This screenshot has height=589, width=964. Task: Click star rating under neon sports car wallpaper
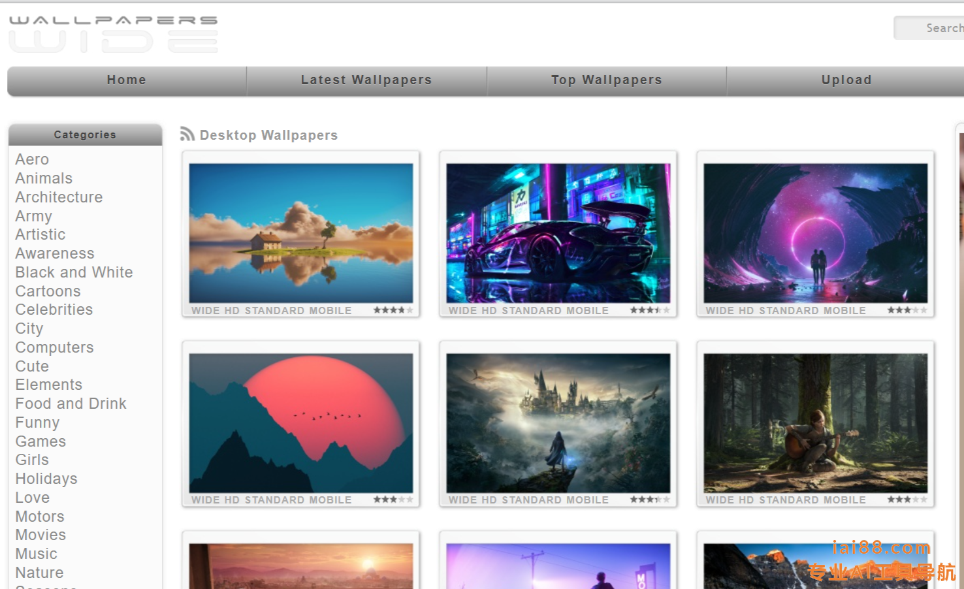tap(649, 310)
